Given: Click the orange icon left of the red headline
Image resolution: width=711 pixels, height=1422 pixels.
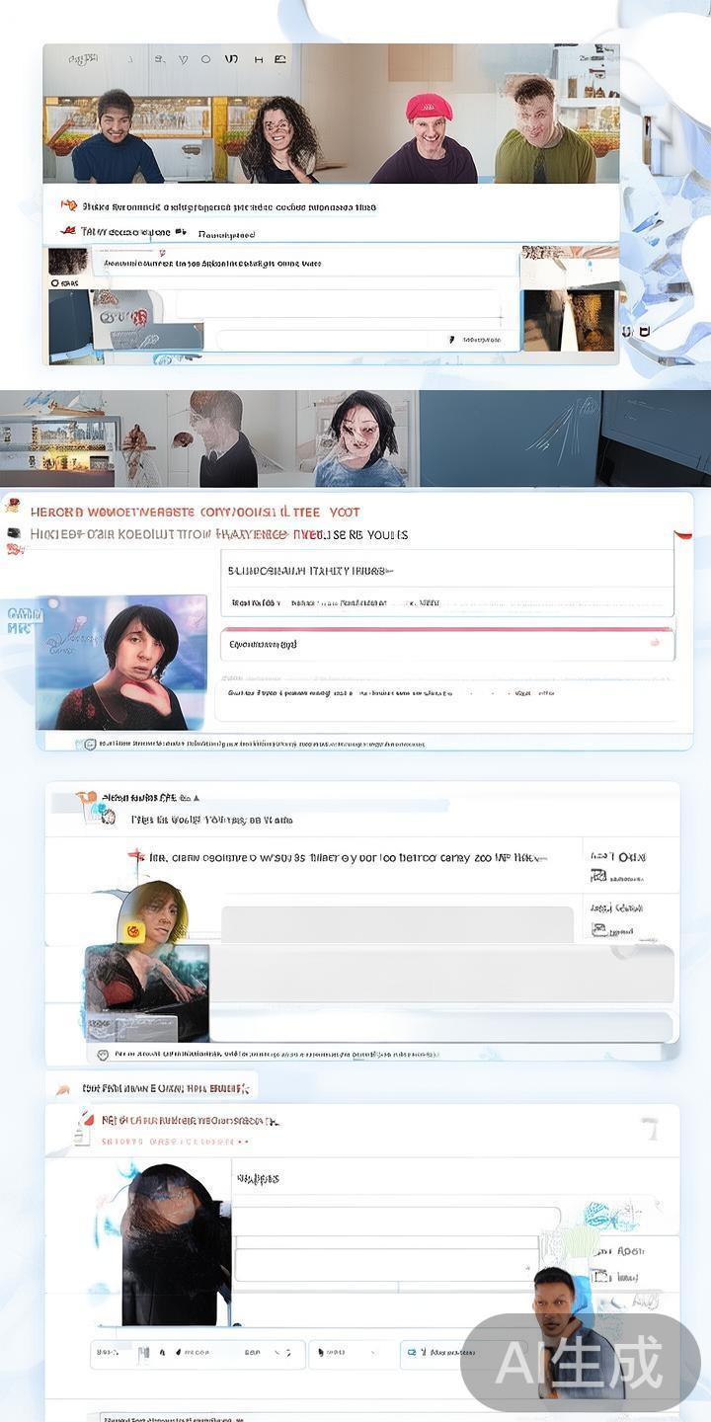Looking at the screenshot, I should tap(12, 506).
